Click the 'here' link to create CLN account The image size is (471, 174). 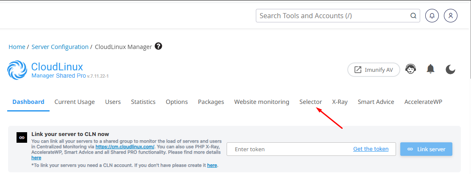(x=212, y=165)
